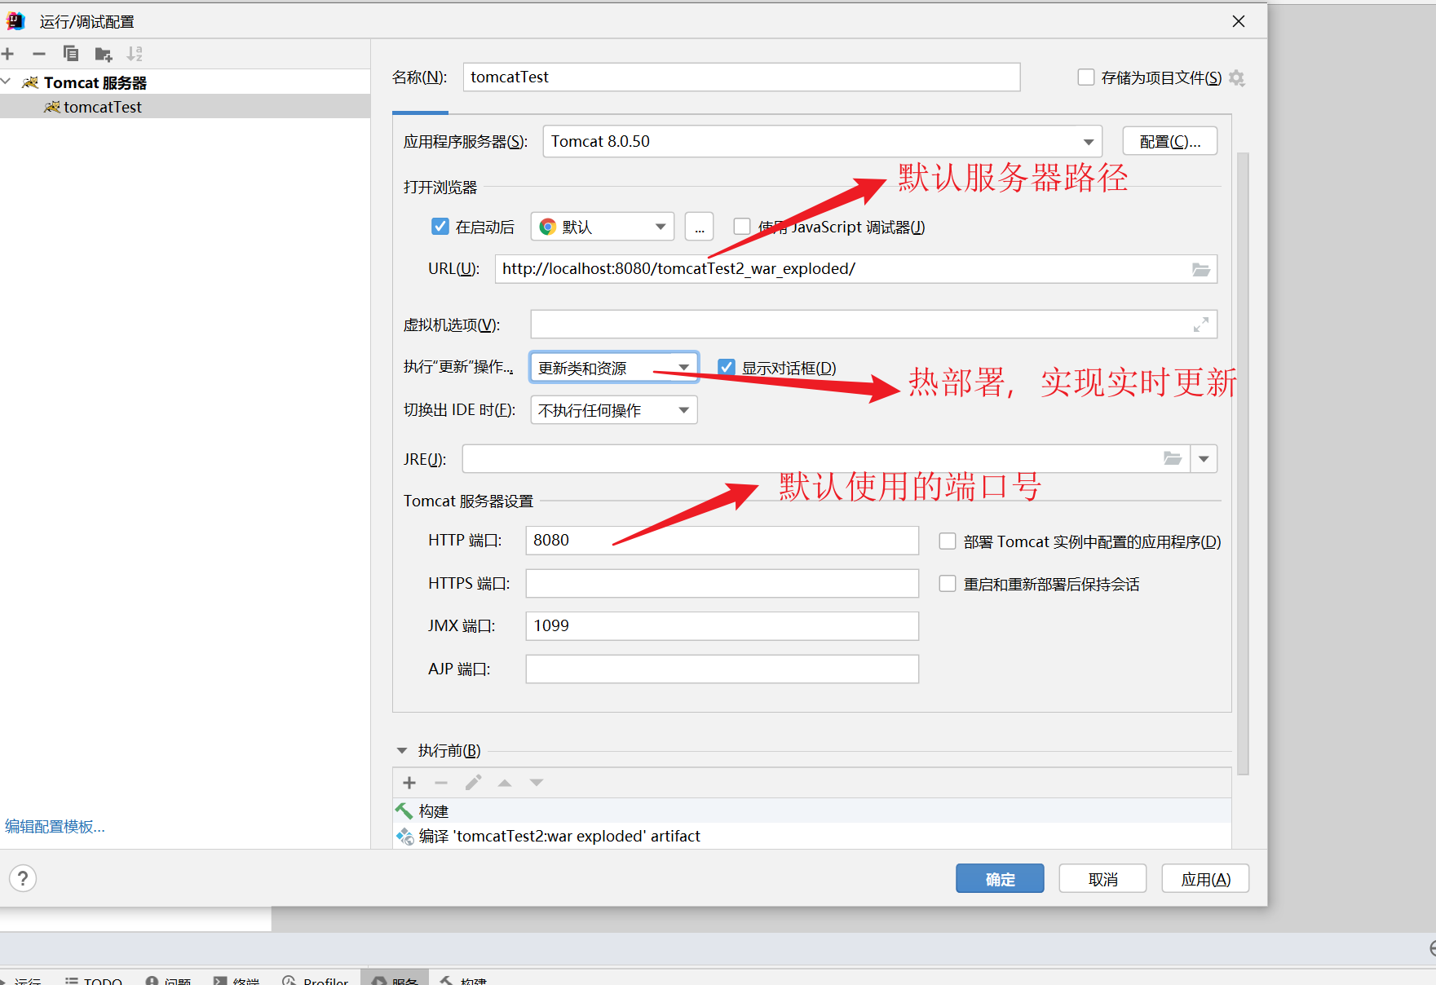Close the 运行/调试配置 dialog
1436x985 pixels.
pos(1239,21)
